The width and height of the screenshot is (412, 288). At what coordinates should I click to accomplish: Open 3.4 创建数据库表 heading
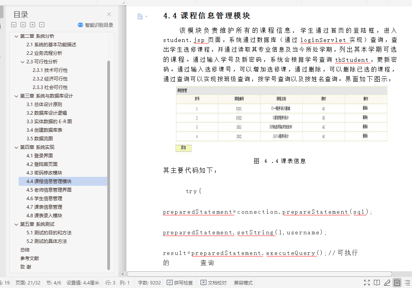[x=44, y=130]
